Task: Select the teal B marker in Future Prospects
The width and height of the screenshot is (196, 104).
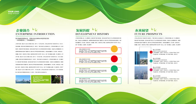Action: pyautogui.click(x=151, y=61)
